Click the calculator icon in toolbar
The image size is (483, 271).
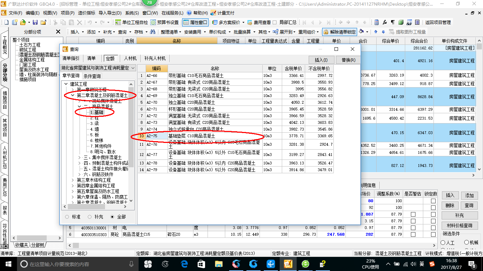pyautogui.click(x=377, y=22)
